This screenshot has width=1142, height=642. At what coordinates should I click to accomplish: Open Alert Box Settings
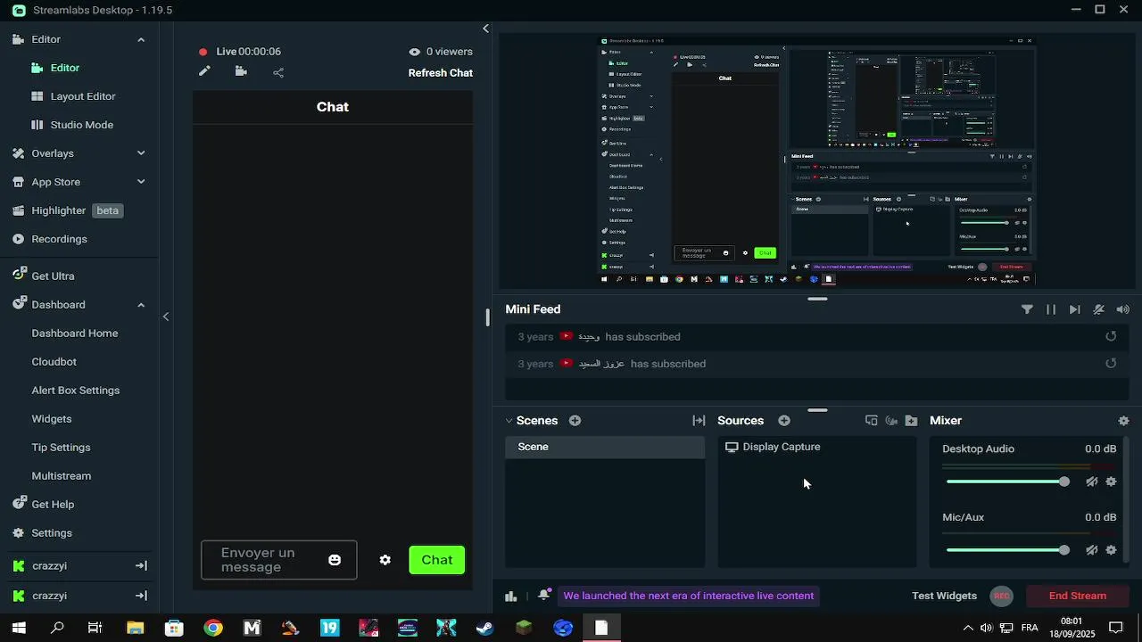(x=76, y=391)
